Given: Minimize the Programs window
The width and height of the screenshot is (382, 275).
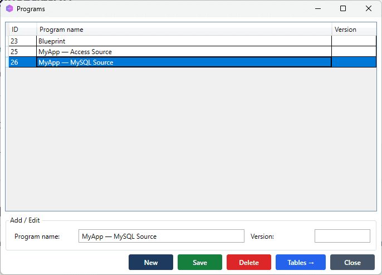Looking at the screenshot, I should [x=317, y=9].
